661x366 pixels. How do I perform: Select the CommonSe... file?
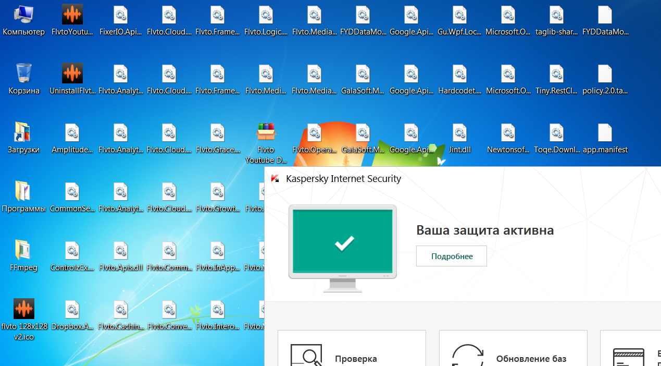pos(72,198)
